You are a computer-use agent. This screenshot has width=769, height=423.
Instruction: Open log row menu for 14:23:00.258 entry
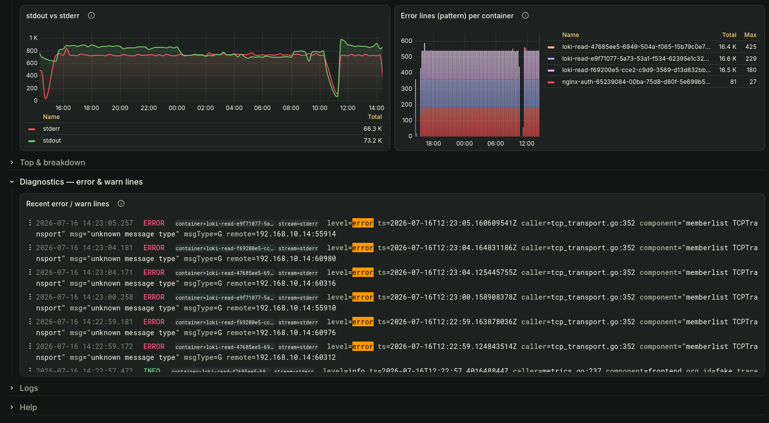tap(30, 297)
